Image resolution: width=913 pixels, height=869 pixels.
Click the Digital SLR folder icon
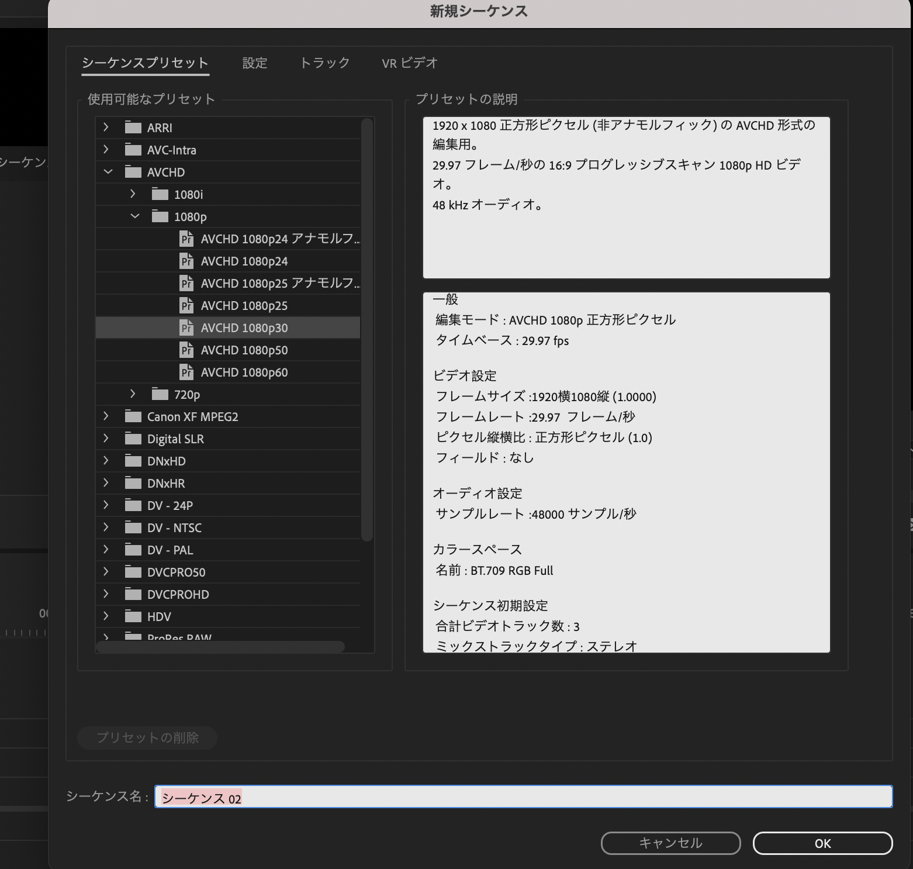point(133,439)
